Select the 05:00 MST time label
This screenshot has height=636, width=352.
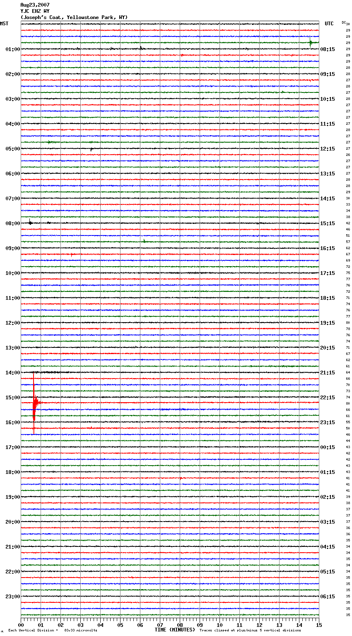coord(13,149)
